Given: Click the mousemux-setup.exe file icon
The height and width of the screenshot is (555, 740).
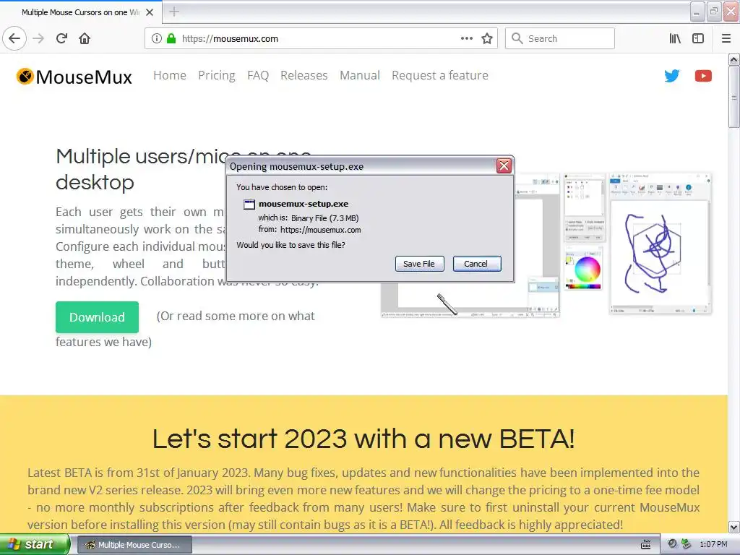Looking at the screenshot, I should (249, 205).
